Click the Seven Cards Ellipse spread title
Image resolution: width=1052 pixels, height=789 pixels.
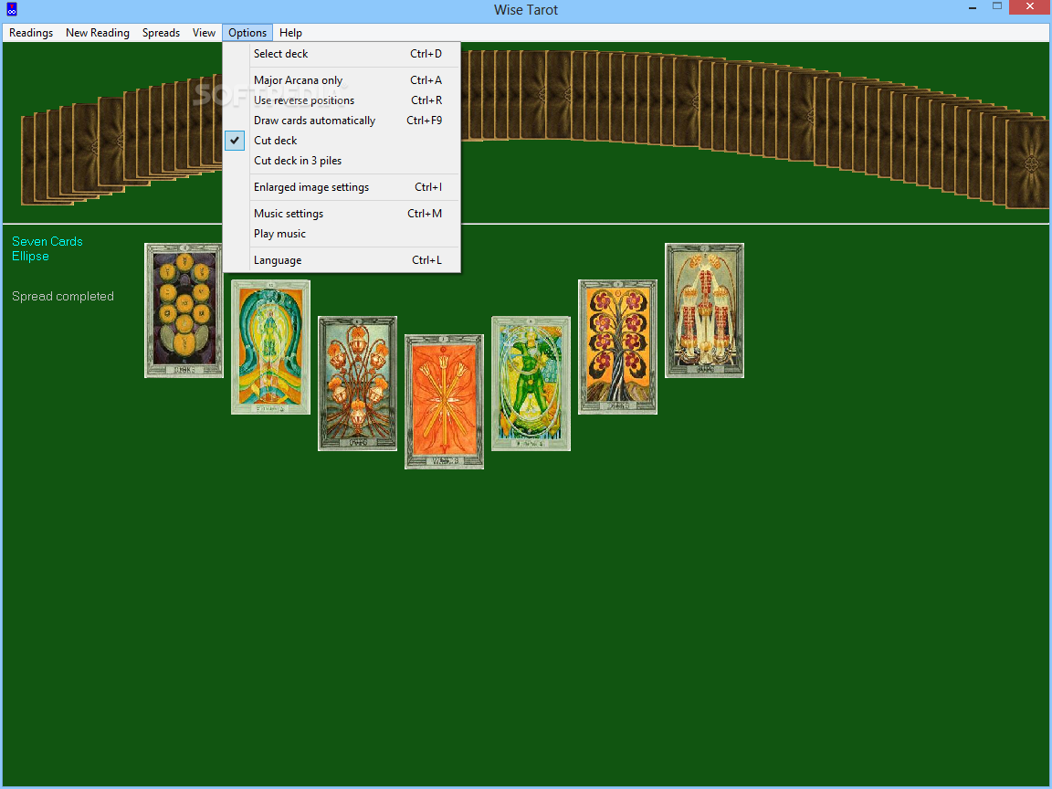pyautogui.click(x=47, y=248)
